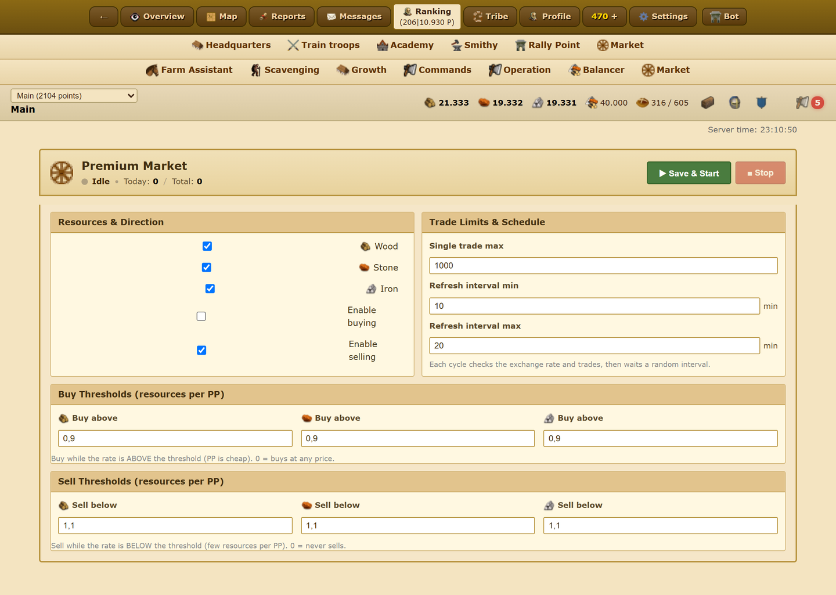Open the Settings tab
Screen dimensions: 836x595
tap(663, 17)
